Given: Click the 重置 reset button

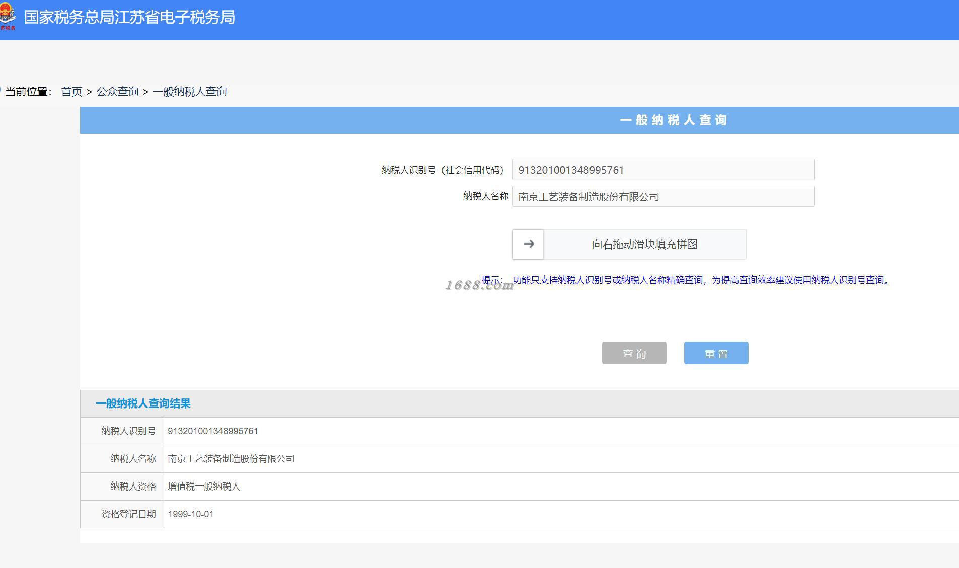Looking at the screenshot, I should (x=716, y=353).
